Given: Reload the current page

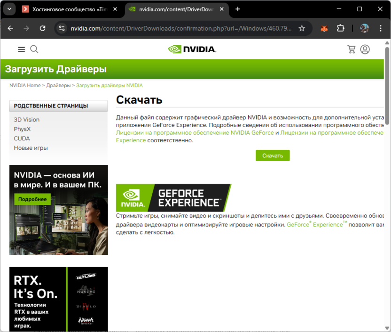Looking at the screenshot, I should tap(43, 28).
